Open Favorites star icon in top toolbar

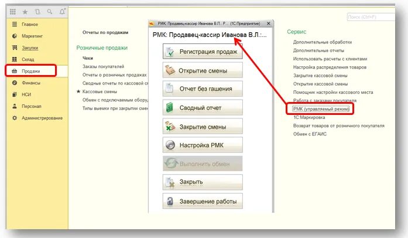tap(25, 12)
